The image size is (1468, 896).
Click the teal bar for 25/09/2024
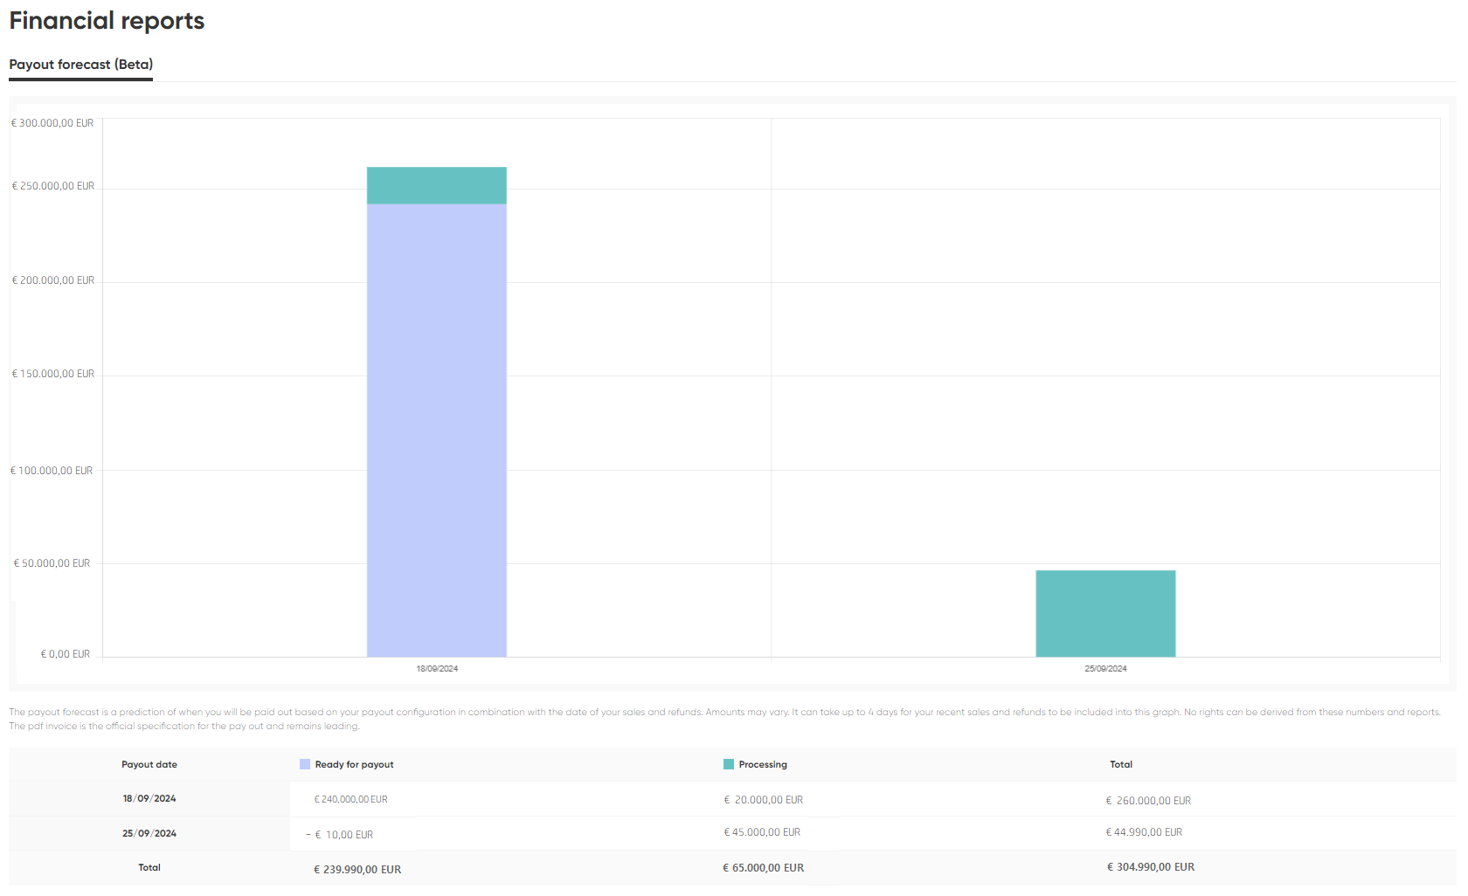(1105, 613)
